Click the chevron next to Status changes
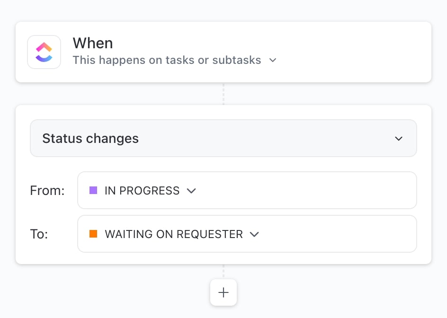Viewport: 447px width, 318px height. point(398,138)
